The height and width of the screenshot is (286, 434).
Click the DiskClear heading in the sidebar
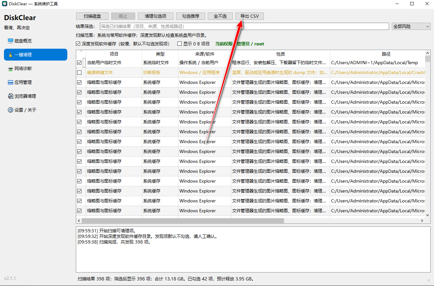point(20,18)
